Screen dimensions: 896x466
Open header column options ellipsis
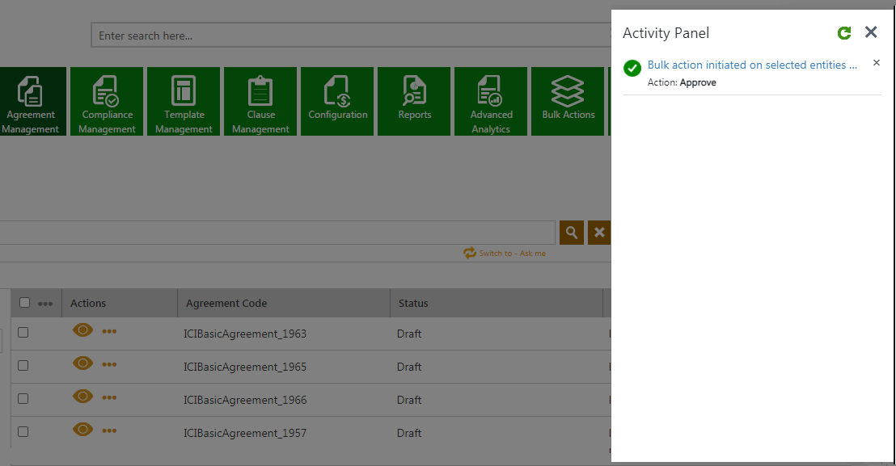tap(45, 304)
